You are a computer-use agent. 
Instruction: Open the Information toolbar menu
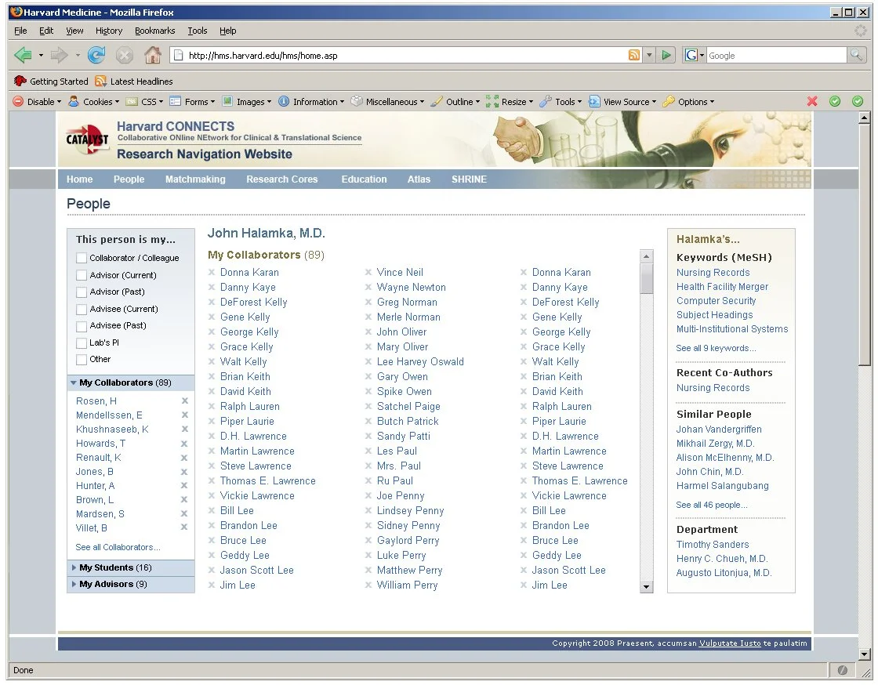(x=310, y=101)
